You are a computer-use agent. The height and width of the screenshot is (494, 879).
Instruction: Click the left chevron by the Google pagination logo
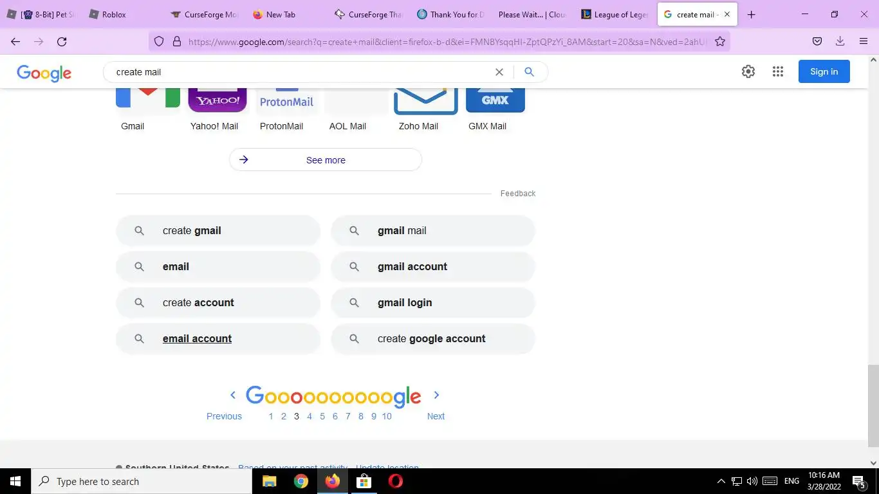coord(233,395)
